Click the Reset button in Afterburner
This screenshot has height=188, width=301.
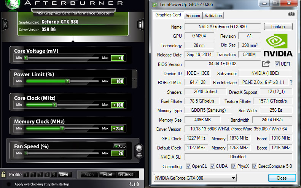point(107,174)
